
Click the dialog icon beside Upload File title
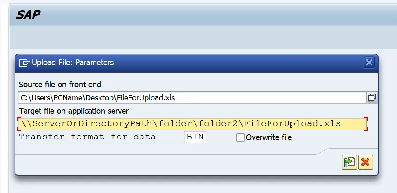[x=25, y=63]
